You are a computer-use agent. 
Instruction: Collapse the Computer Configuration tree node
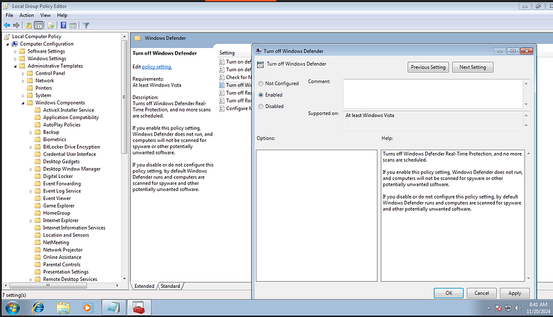point(8,44)
